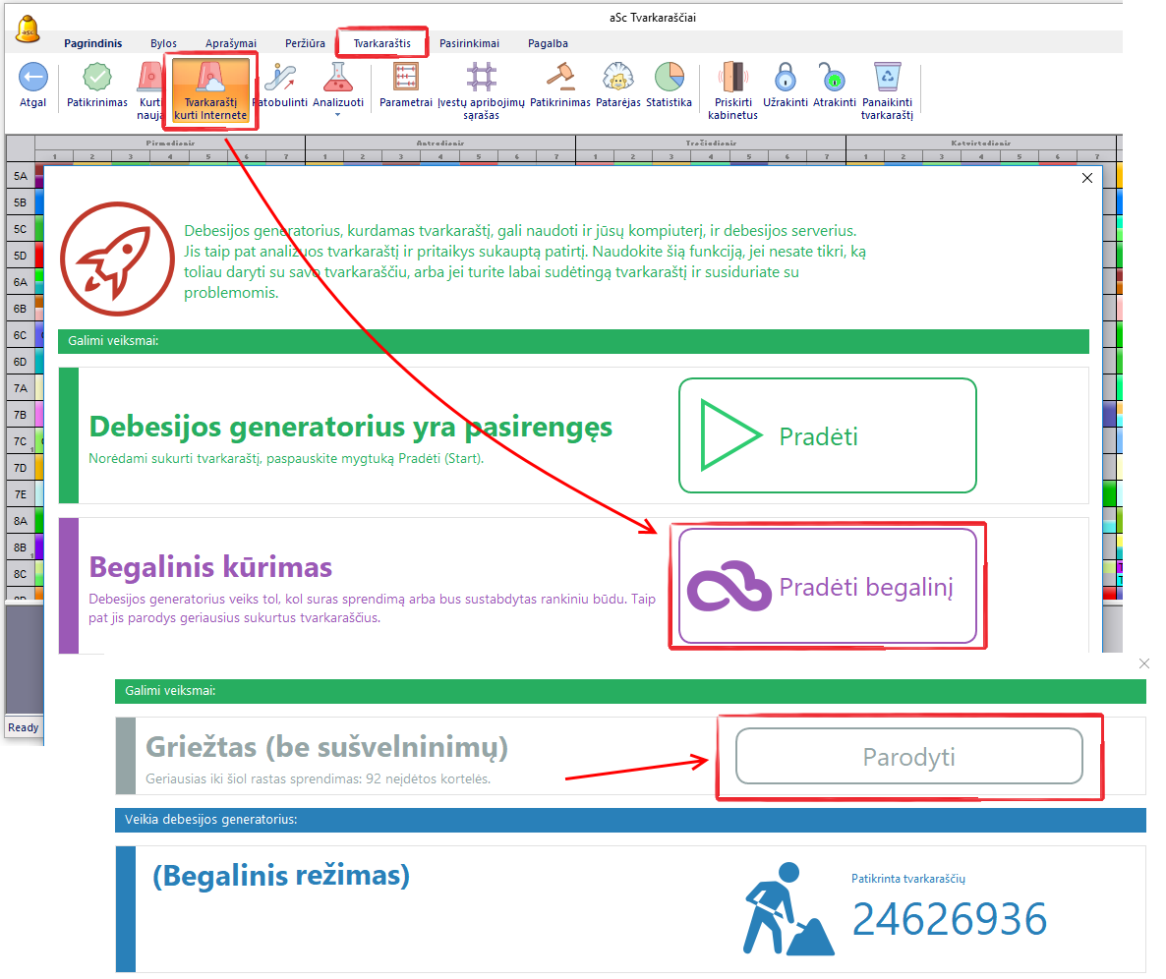1166x979 pixels.
Task: Open the Pasirinkimai menu tab
Action: pyautogui.click(x=469, y=43)
